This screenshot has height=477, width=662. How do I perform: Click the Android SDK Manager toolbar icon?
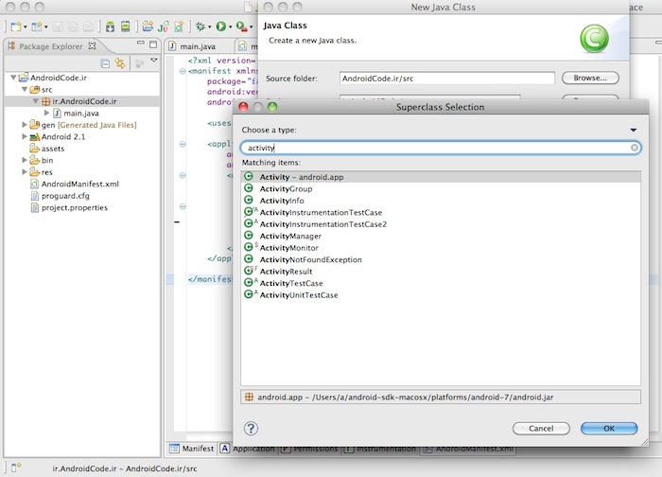pos(112,26)
